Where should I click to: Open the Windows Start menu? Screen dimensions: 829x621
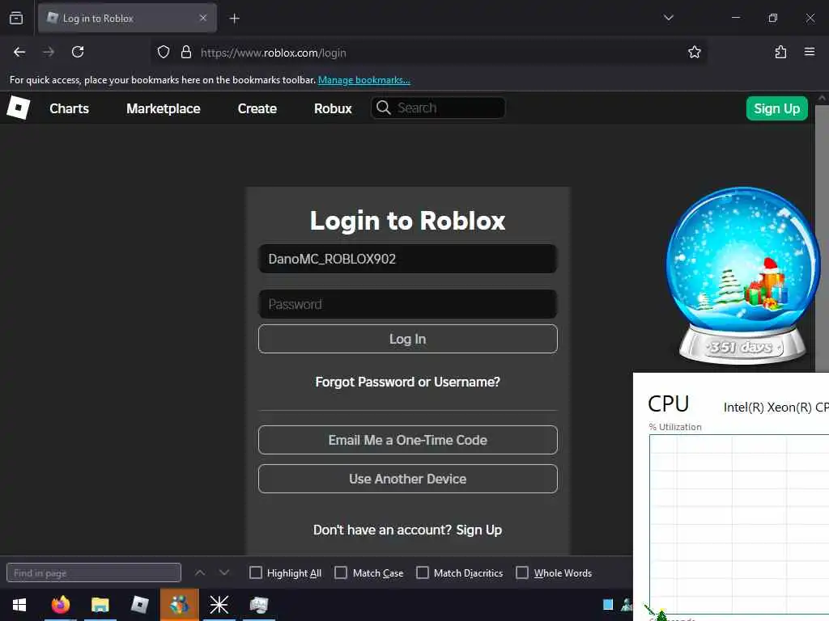(x=19, y=605)
